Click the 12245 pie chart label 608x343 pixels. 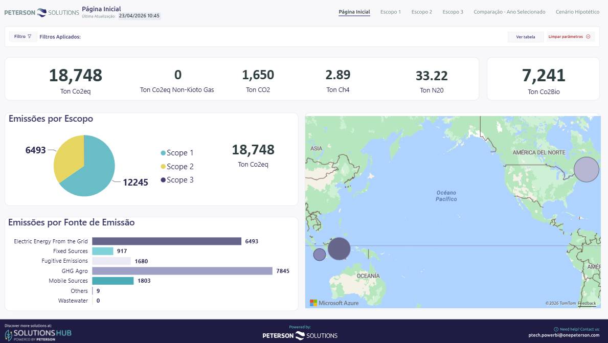[x=136, y=182]
